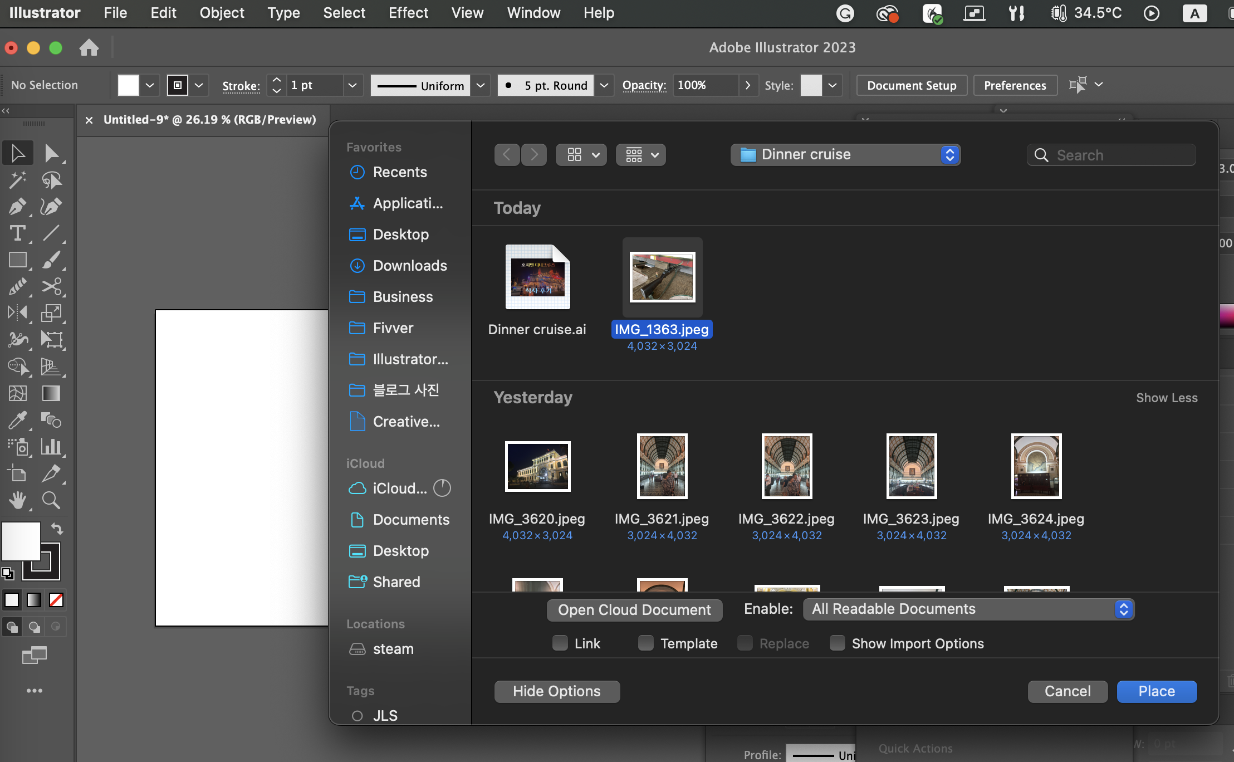Select the Pen tool
1234x762 pixels.
17,207
